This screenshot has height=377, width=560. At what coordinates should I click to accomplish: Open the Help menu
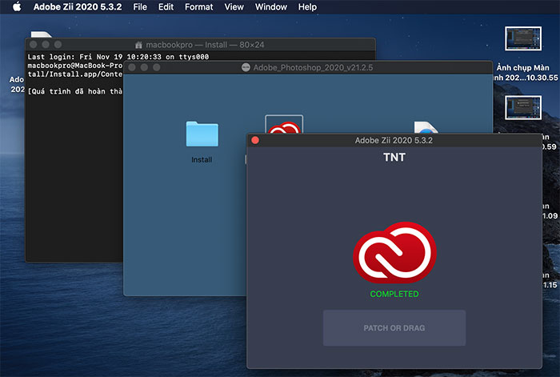307,7
